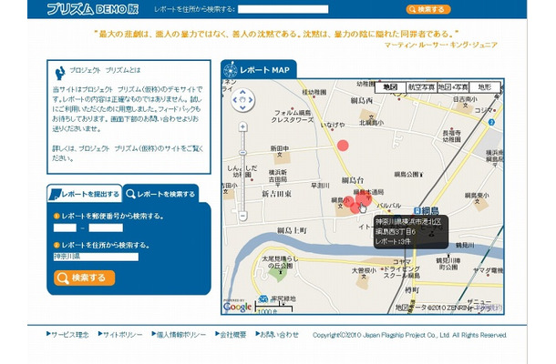
Task: Switch map to 地図+写真 view
Action: [453, 87]
